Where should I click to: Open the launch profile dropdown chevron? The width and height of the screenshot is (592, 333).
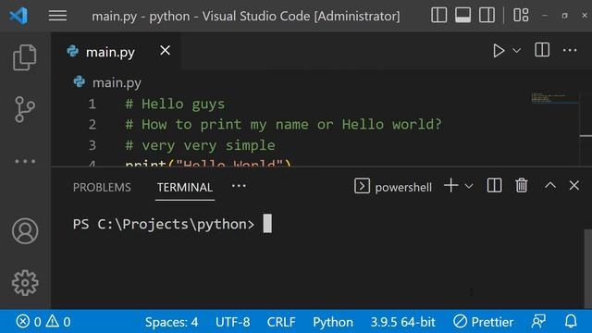[x=469, y=186]
